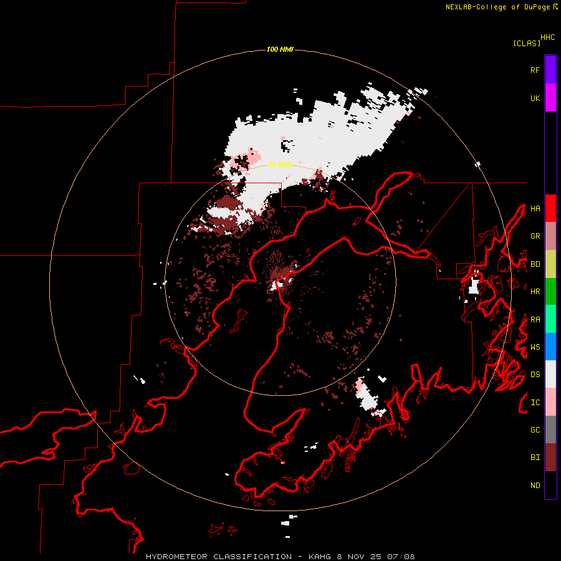Click the GC legend label

coord(535,429)
